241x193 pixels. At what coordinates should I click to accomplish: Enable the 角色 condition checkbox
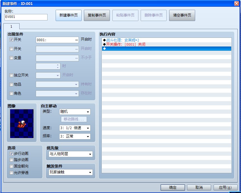[x=11, y=94]
